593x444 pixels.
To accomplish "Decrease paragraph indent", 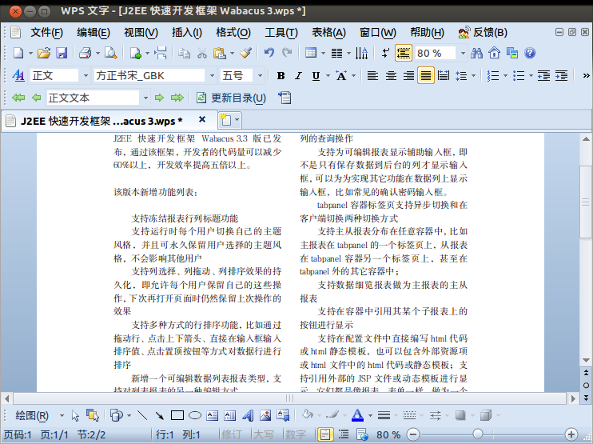I will [x=543, y=76].
